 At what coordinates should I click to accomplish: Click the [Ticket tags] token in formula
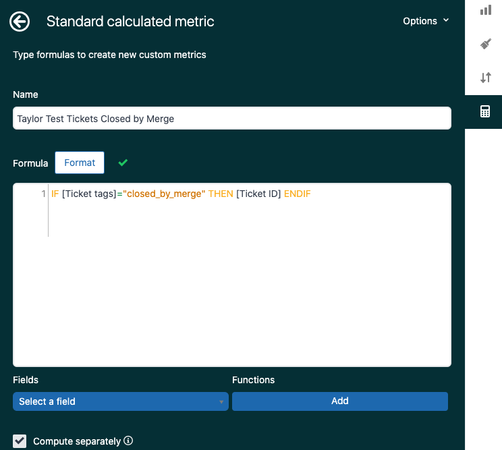pos(89,194)
